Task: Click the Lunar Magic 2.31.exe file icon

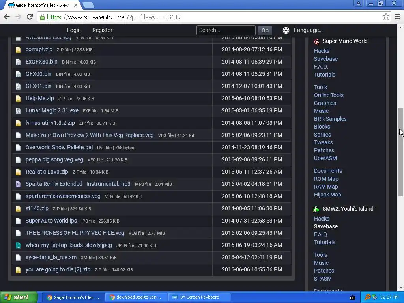Action: (x=18, y=111)
